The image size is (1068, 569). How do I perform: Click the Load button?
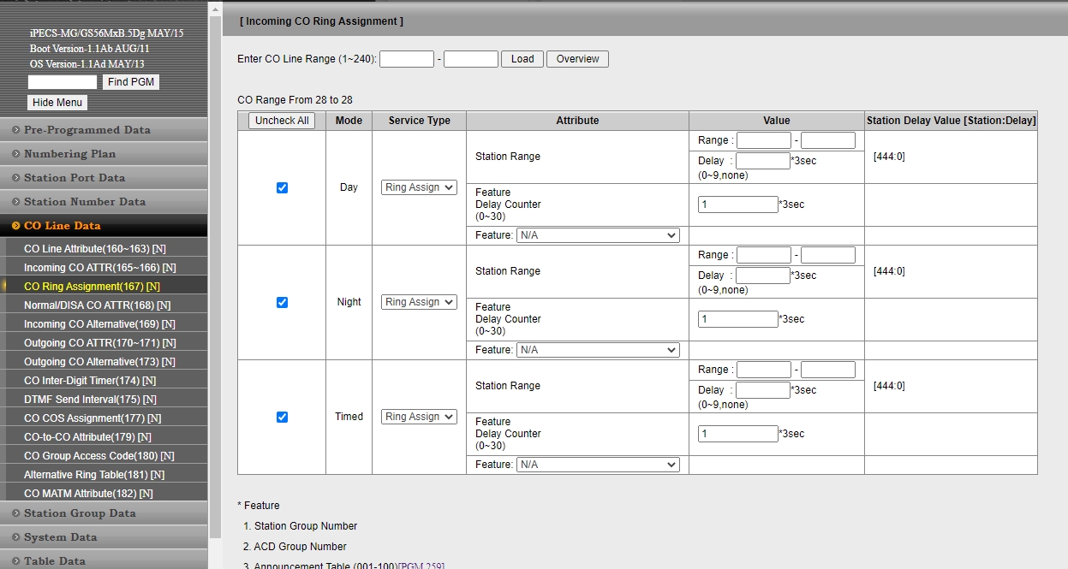tap(522, 59)
